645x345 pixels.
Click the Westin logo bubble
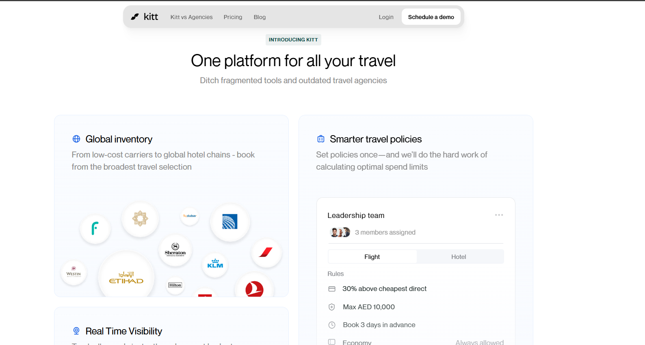click(74, 272)
